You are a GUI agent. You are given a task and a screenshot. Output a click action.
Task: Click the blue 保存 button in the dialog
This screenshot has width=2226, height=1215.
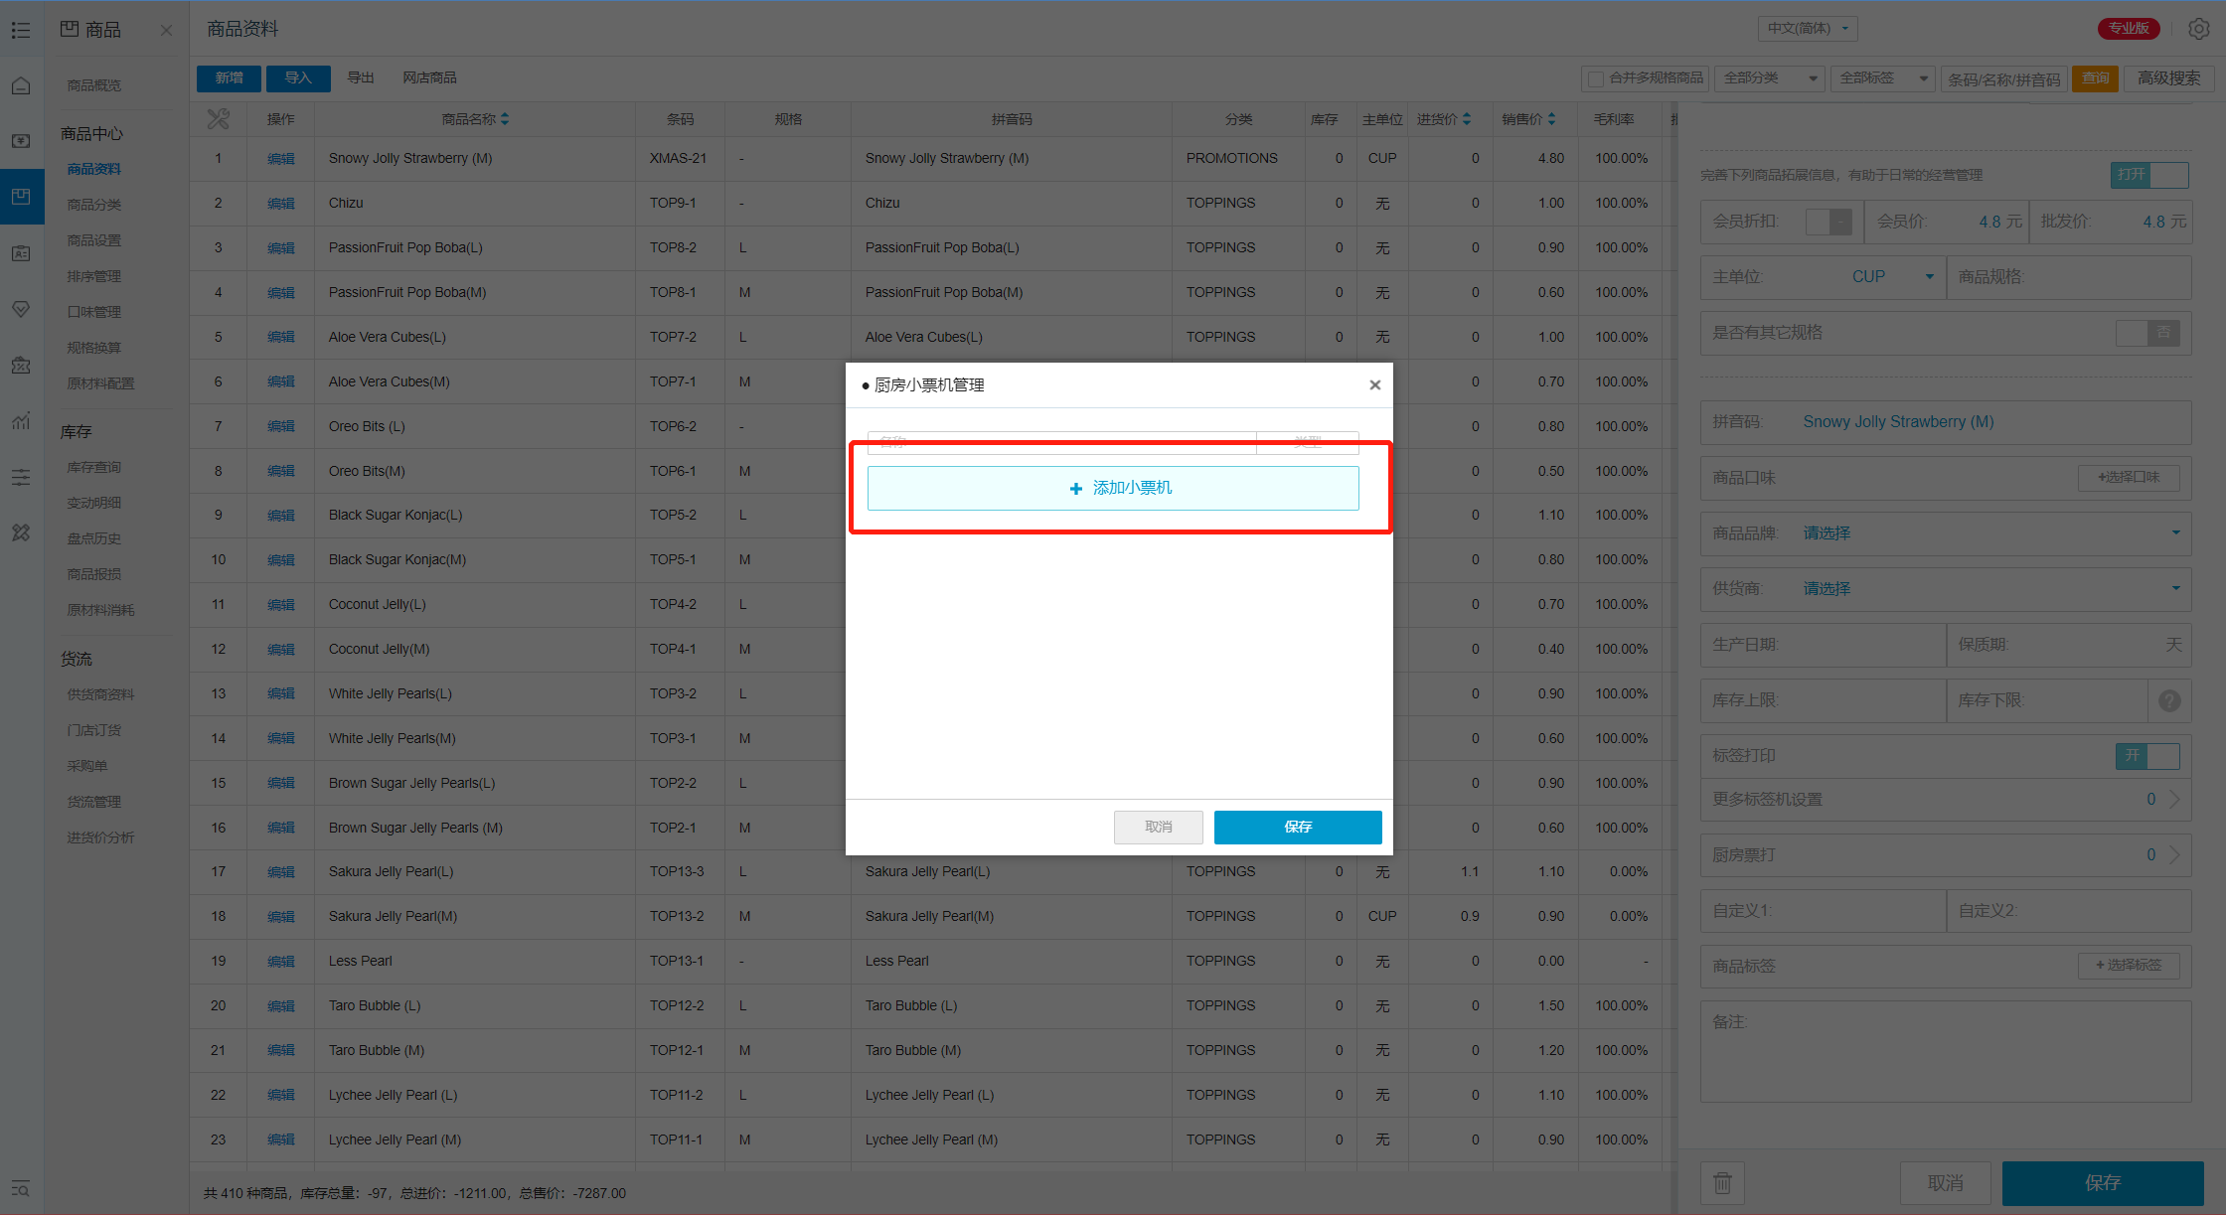(x=1297, y=827)
